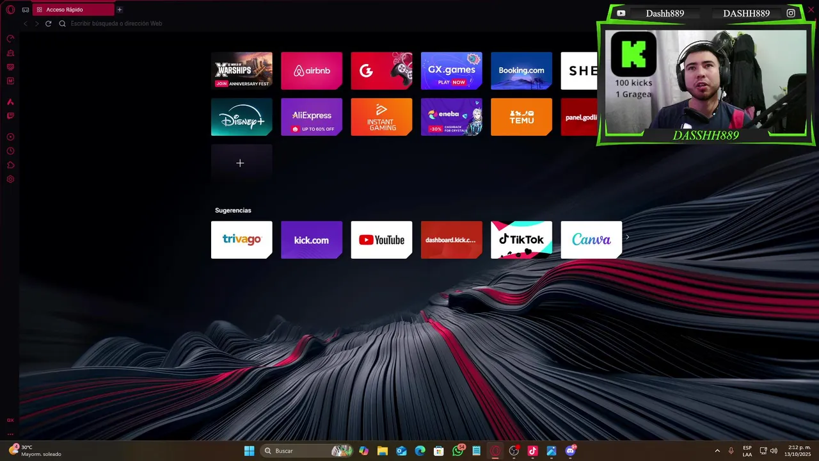Screen dimensions: 819x461
Task: Open the Canva suggestion tile
Action: 591,240
